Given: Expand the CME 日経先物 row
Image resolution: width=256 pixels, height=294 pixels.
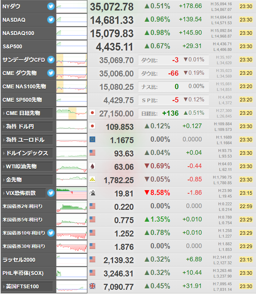Looking at the screenshot, I should click(27, 113).
